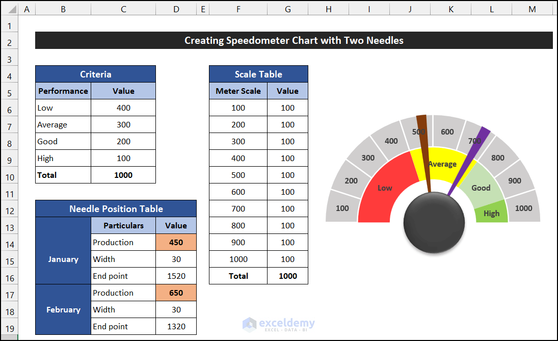Click the red Low segment of the gauge
558x341 pixels.
[x=385, y=189]
